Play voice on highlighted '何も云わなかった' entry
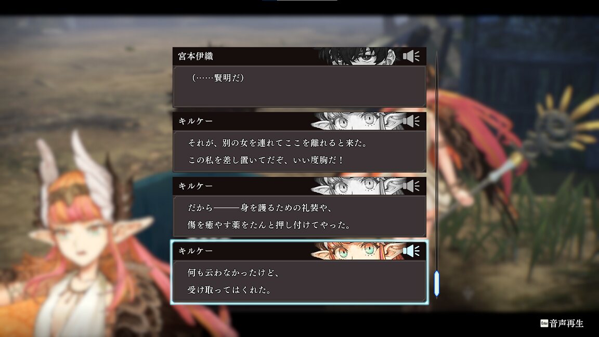The height and width of the screenshot is (337, 599). coord(411,251)
